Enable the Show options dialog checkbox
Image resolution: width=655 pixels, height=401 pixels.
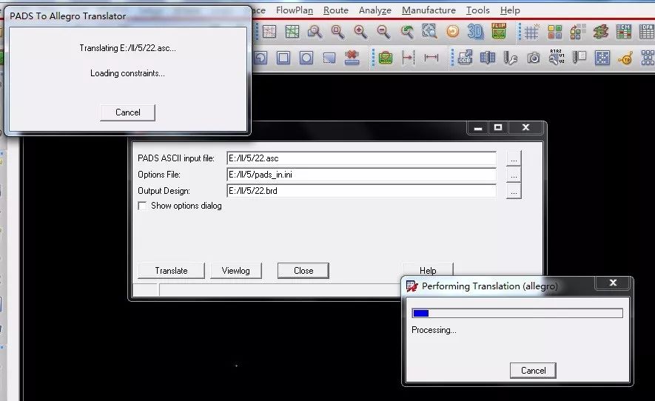142,206
